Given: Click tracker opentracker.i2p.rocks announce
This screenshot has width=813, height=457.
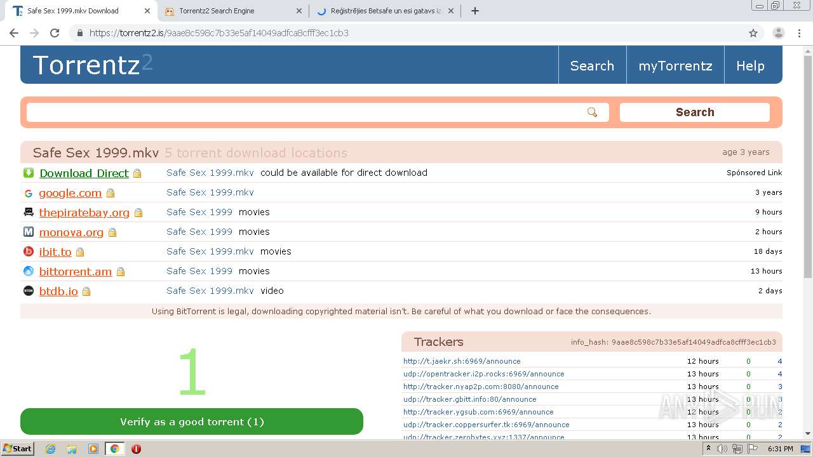Looking at the screenshot, I should coord(483,374).
